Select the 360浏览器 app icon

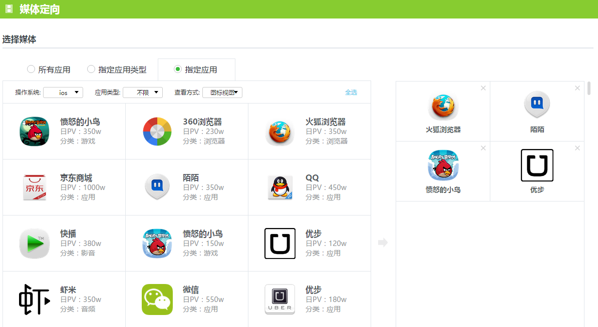[x=157, y=131]
